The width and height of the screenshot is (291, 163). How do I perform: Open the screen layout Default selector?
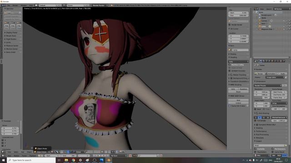pos(47,5)
